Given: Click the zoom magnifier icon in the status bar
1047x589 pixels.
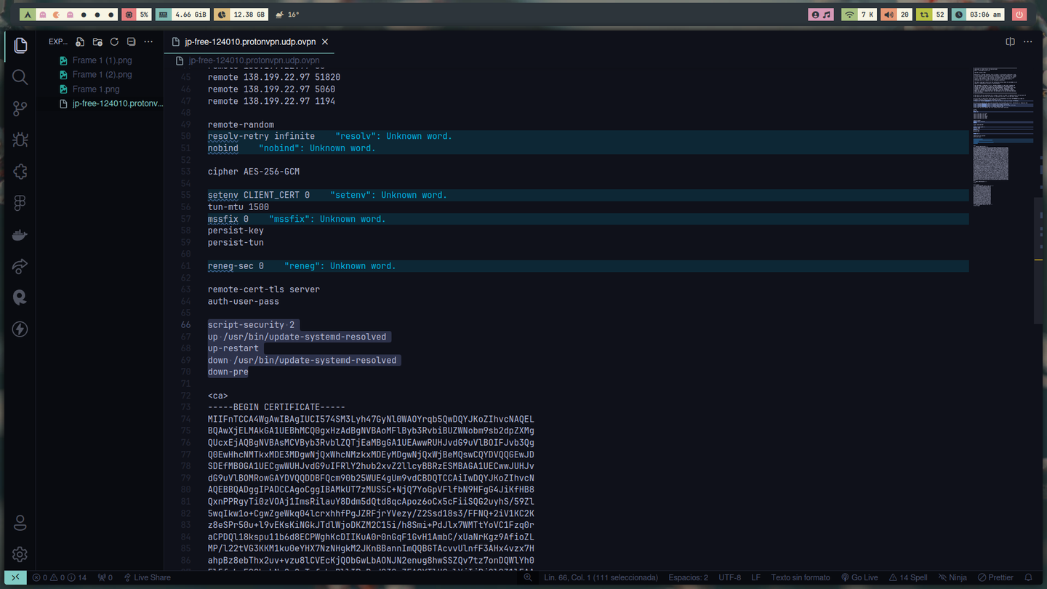Looking at the screenshot, I should point(528,577).
